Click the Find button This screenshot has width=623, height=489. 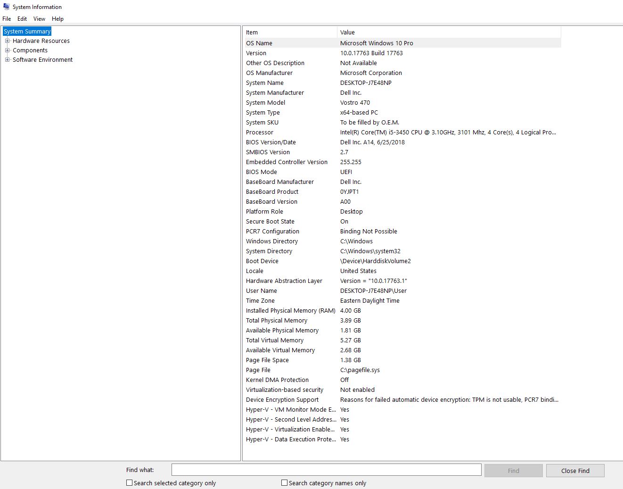(513, 471)
